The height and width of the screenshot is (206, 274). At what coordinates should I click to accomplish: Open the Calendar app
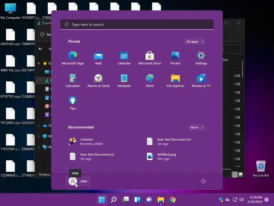coord(124,58)
